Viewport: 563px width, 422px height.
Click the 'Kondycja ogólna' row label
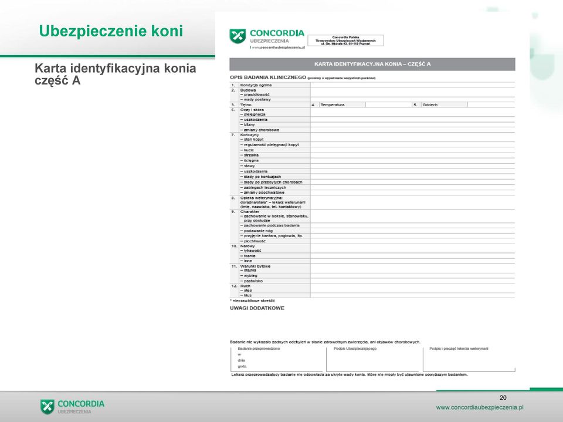[256, 85]
